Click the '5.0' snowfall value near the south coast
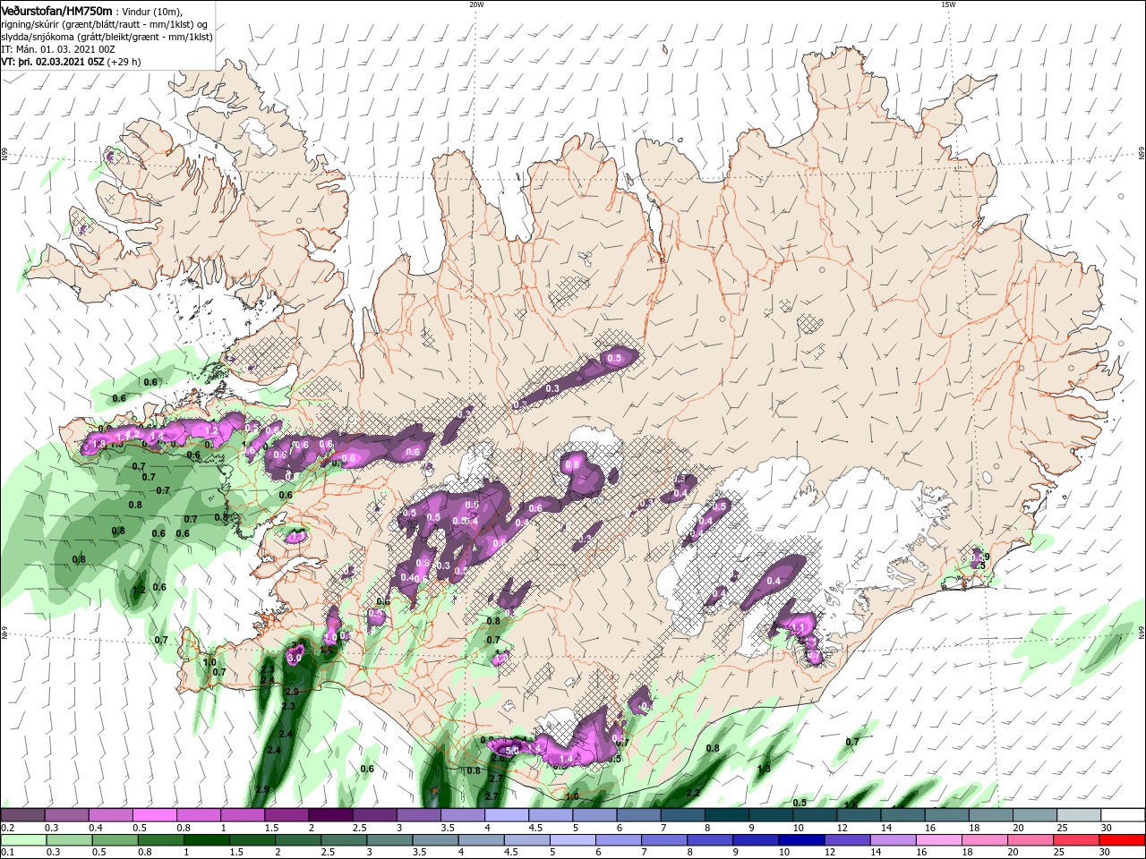1146x859 pixels. [512, 750]
